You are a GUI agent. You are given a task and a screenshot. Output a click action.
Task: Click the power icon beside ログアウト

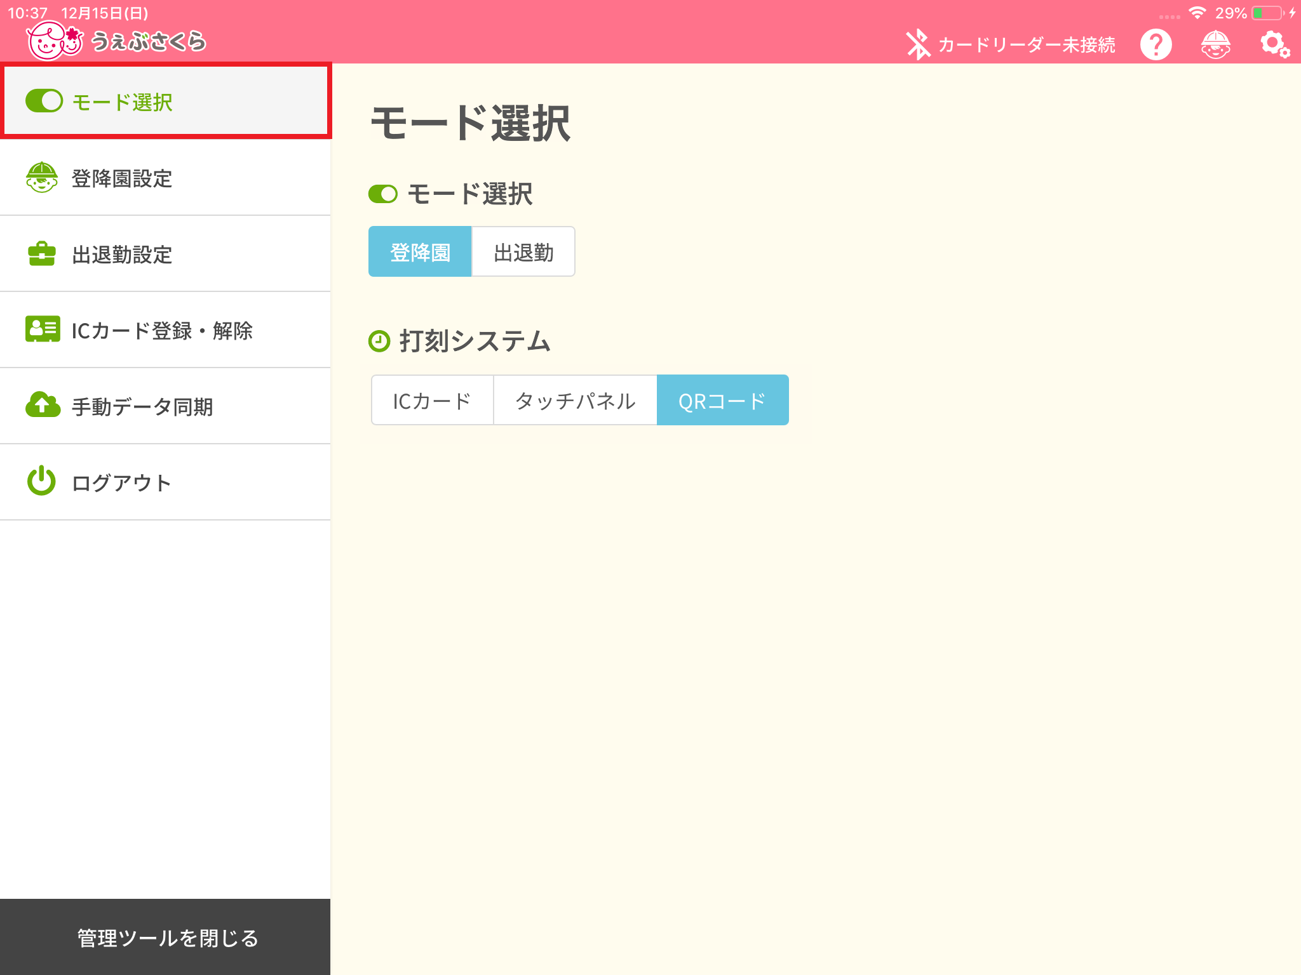41,481
